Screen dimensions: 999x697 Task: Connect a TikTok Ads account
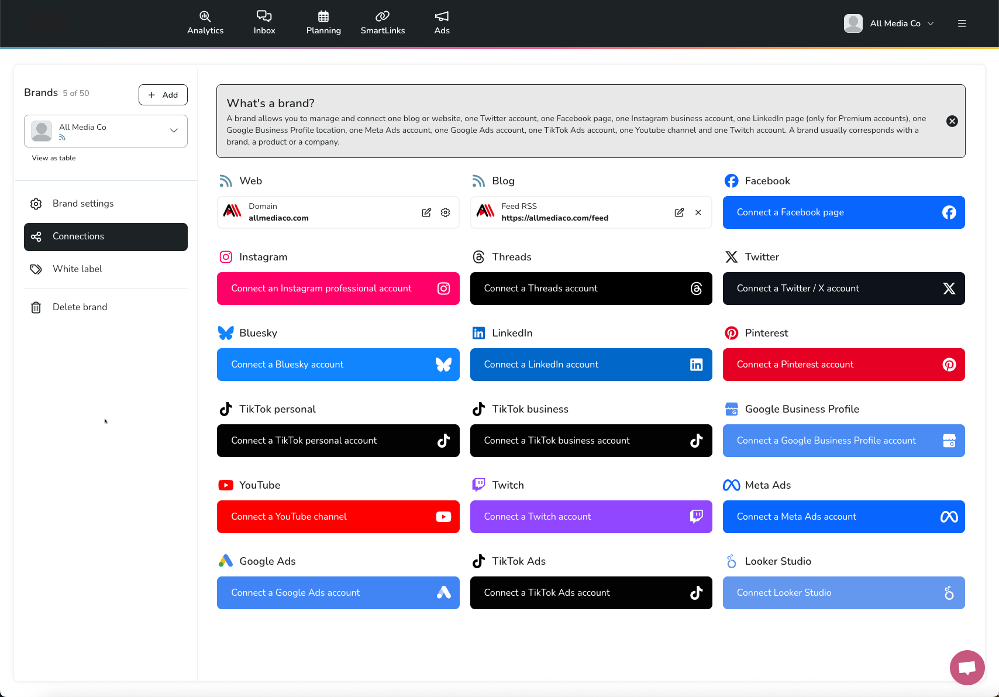coord(591,593)
